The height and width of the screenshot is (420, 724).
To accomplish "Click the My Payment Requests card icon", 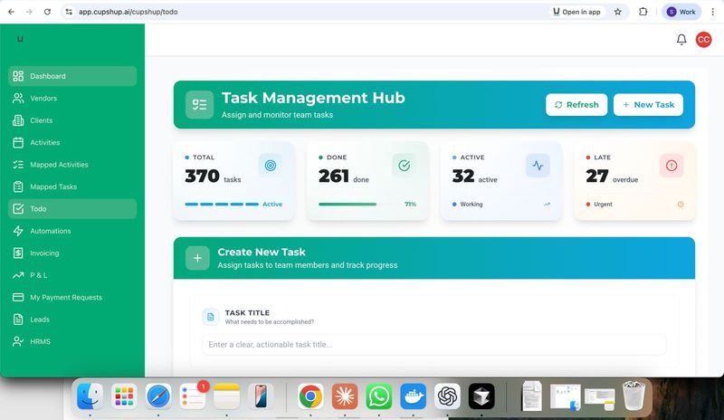I will tap(18, 297).
